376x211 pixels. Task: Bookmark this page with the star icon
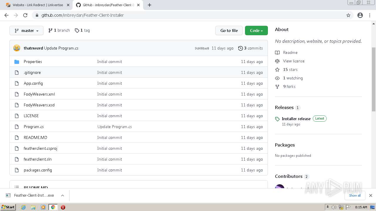coord(348,15)
